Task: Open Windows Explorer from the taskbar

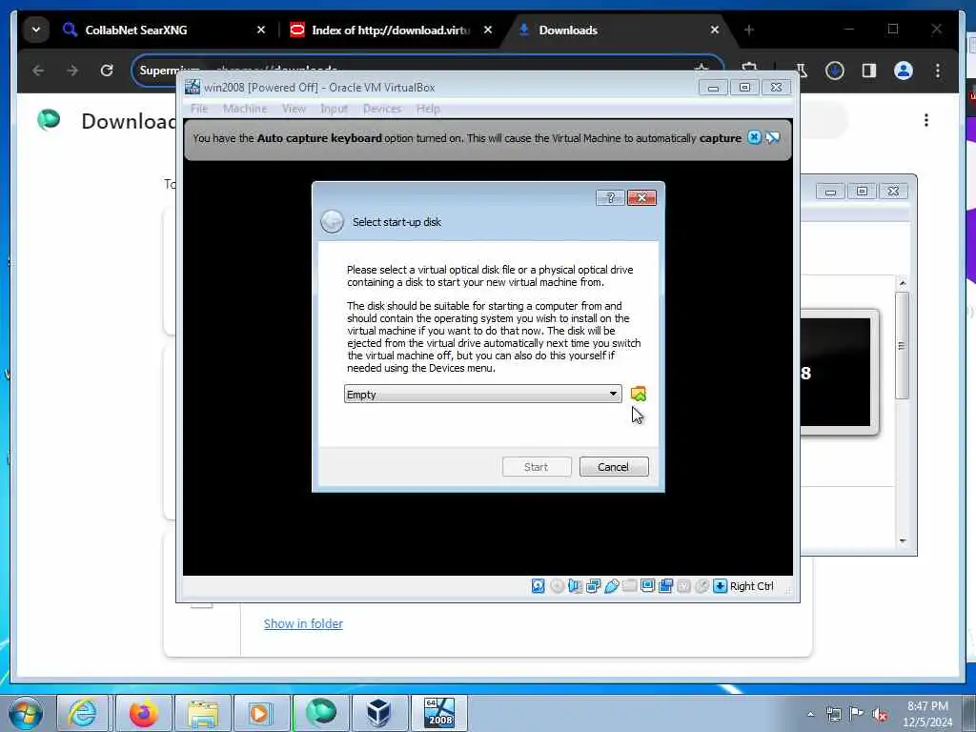Action: point(203,713)
